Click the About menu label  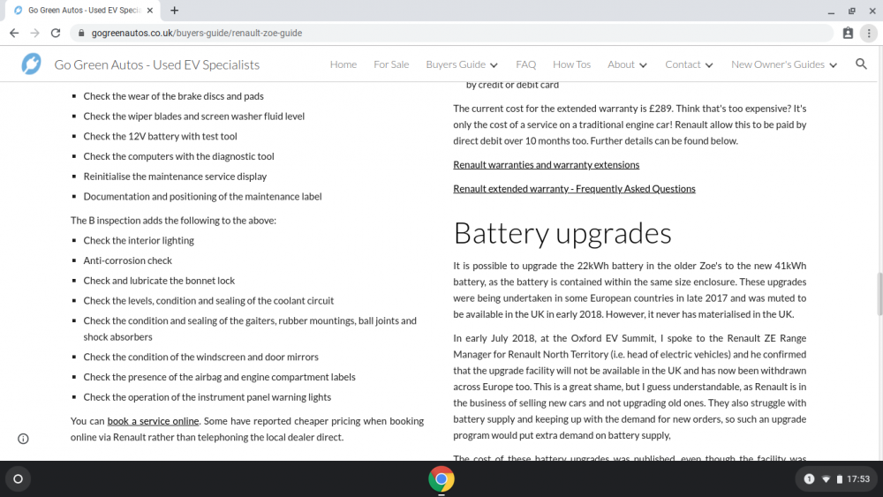pyautogui.click(x=621, y=64)
